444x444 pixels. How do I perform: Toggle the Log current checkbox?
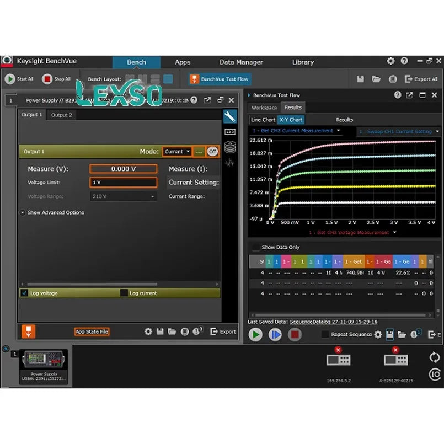(x=124, y=293)
